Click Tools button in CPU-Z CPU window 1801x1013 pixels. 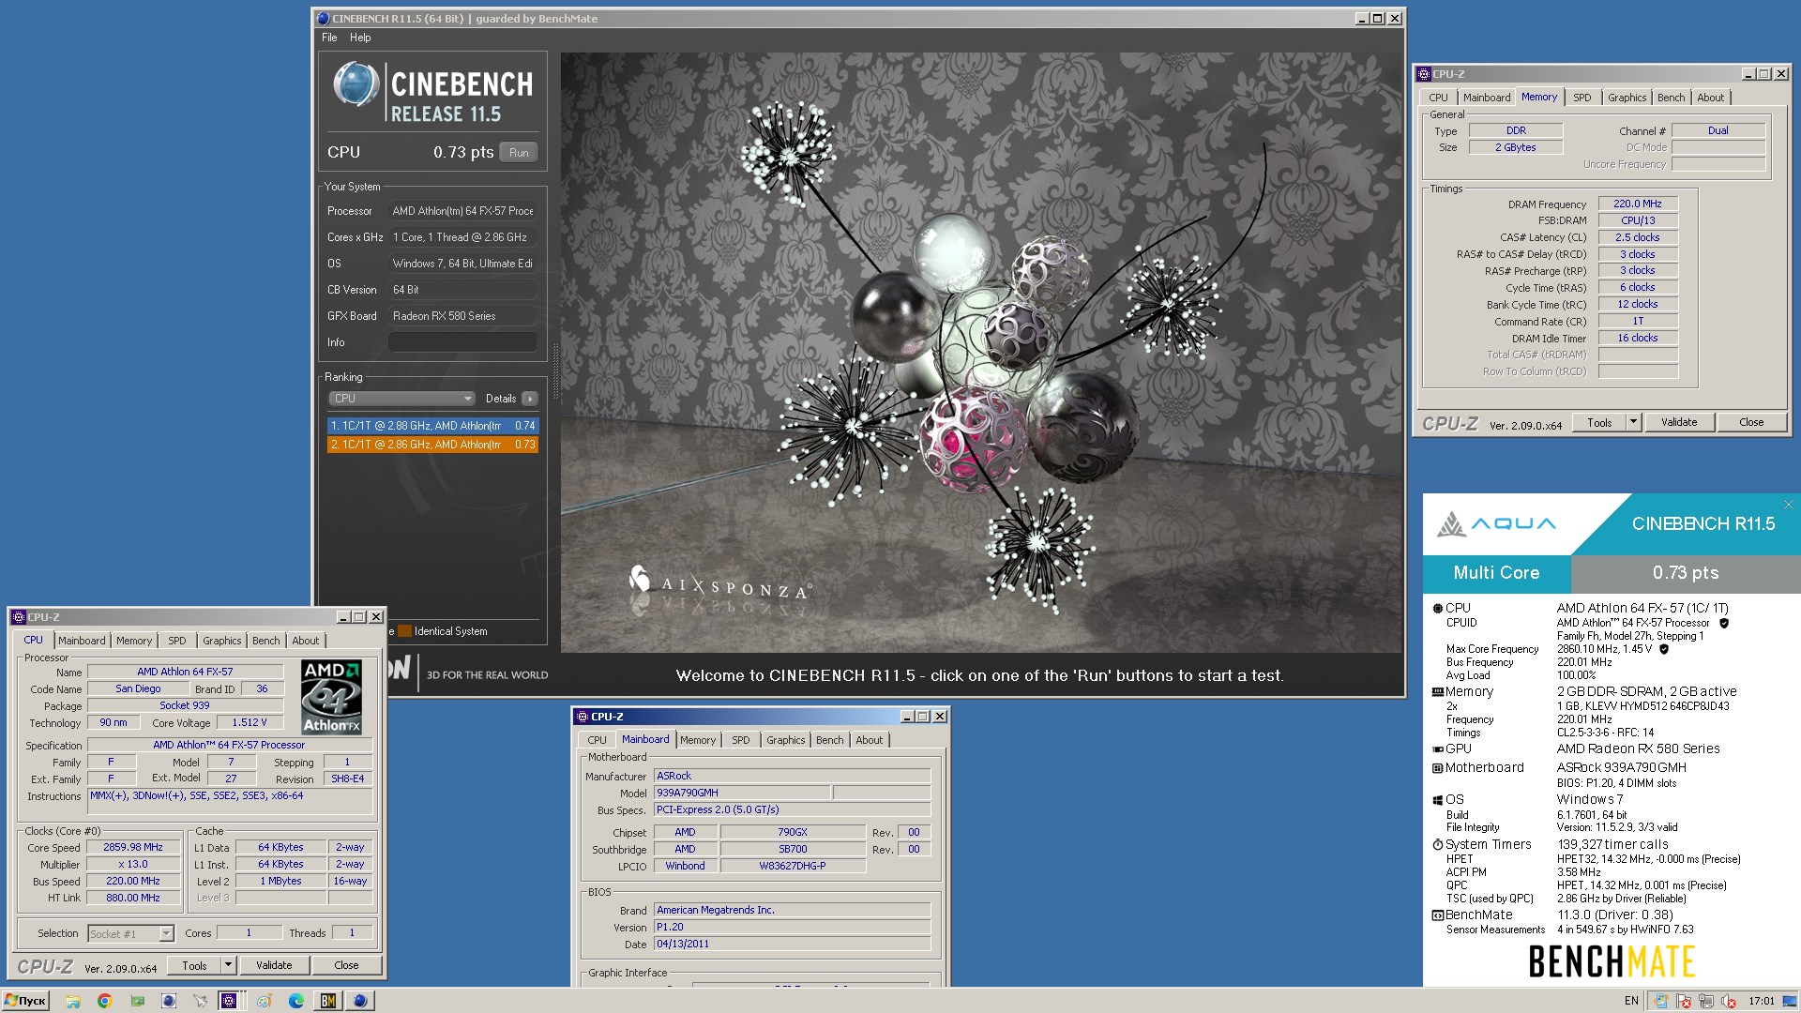pyautogui.click(x=194, y=965)
